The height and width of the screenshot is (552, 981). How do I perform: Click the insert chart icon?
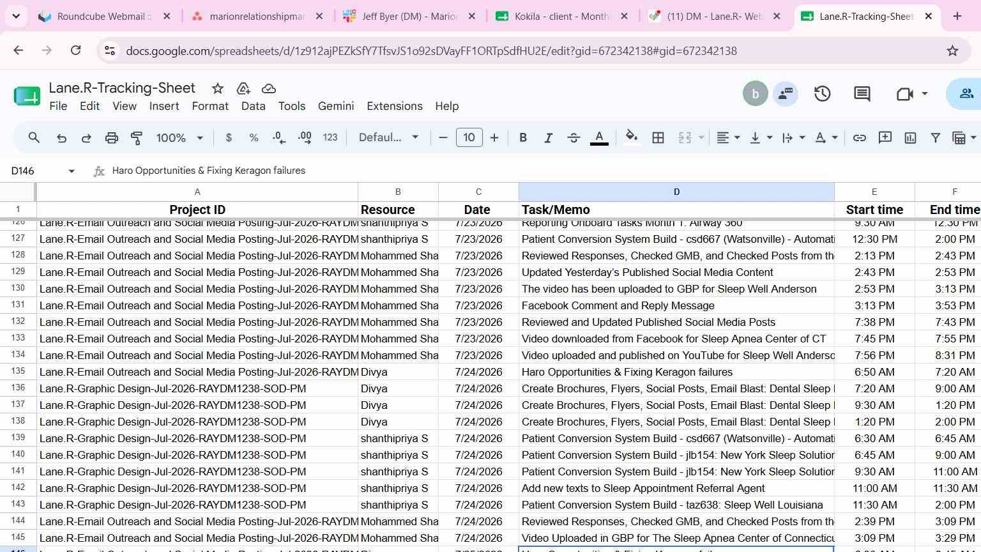pos(910,137)
